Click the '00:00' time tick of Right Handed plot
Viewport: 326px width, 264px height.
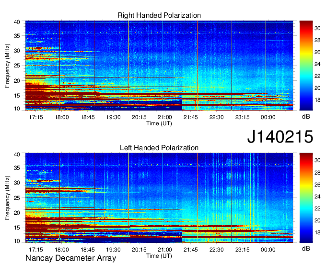[x=268, y=117]
